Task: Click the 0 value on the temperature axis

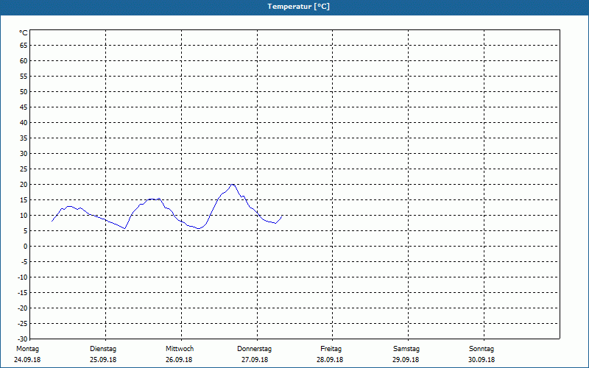Action: click(26, 247)
